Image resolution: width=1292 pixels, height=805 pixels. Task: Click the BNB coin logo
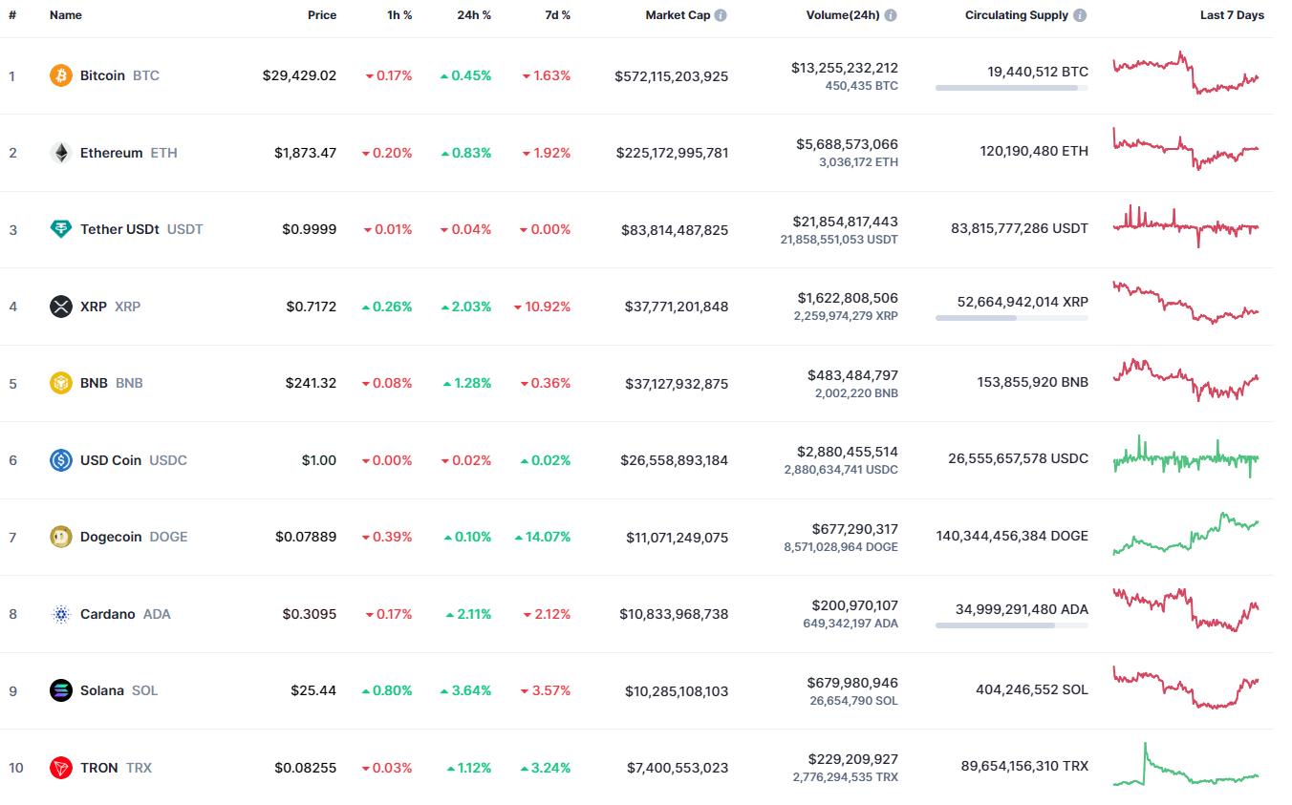point(60,383)
